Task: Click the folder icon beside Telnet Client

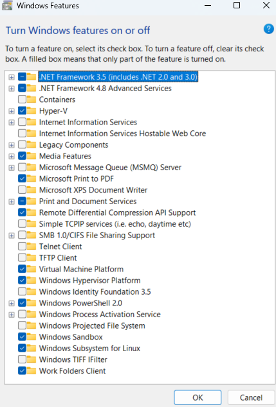Action: click(x=32, y=247)
